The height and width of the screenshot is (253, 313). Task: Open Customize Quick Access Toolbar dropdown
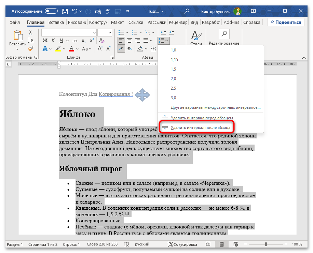coord(128,11)
